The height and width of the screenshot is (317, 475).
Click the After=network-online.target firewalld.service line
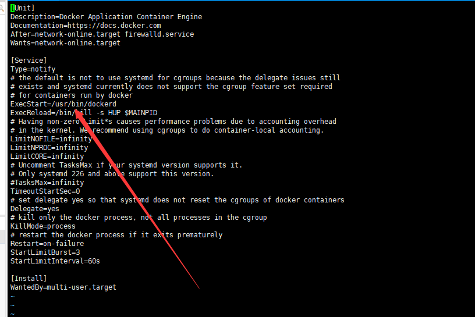point(102,34)
